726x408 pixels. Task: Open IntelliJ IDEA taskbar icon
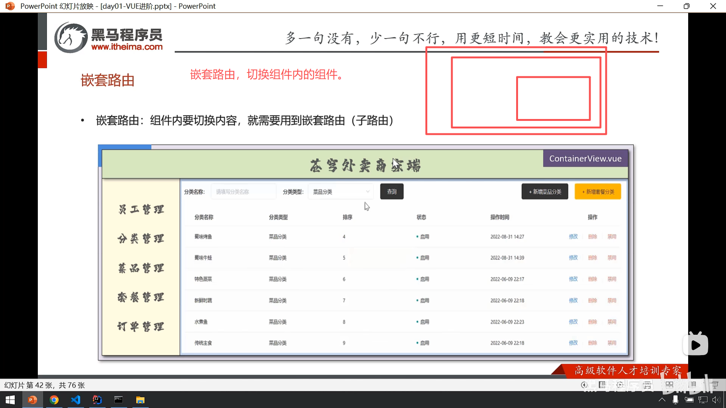[97, 400]
